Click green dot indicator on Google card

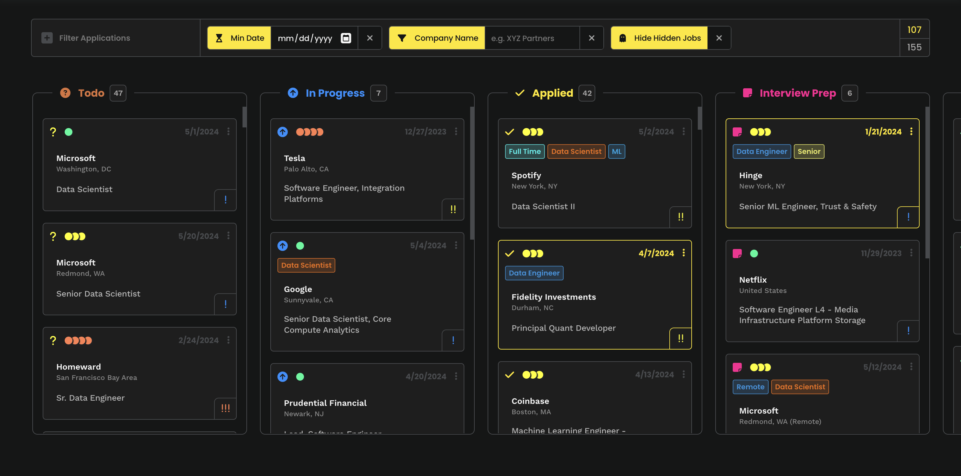pyautogui.click(x=300, y=245)
